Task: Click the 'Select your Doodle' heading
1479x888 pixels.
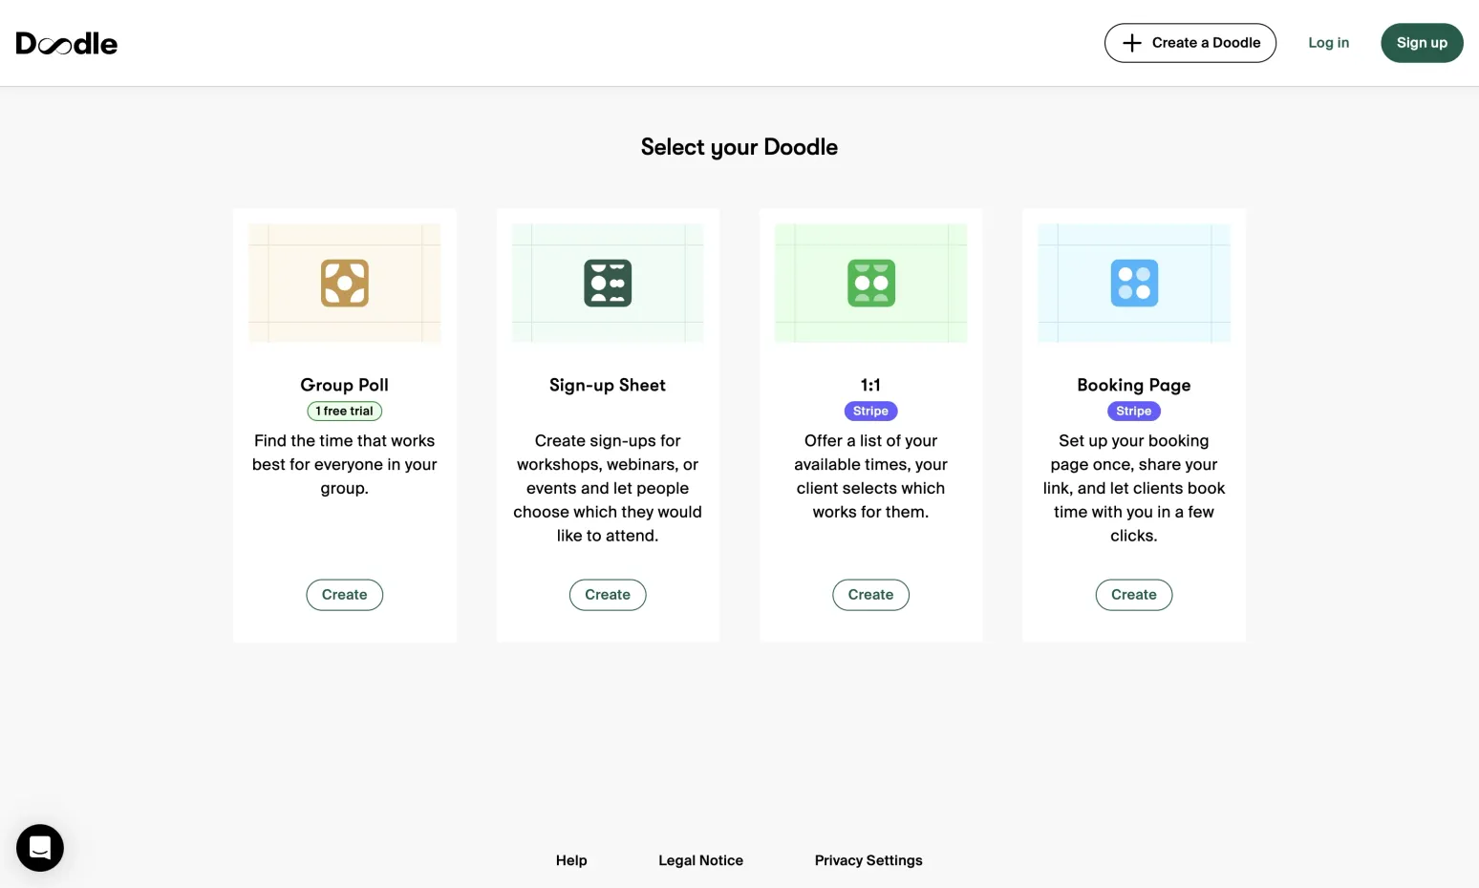Action: 739,147
